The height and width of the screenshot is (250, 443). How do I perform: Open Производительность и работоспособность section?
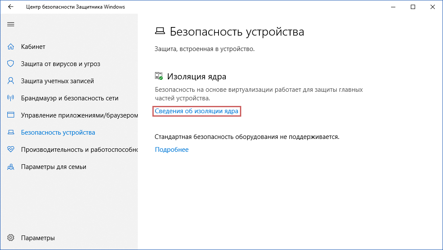(79, 150)
